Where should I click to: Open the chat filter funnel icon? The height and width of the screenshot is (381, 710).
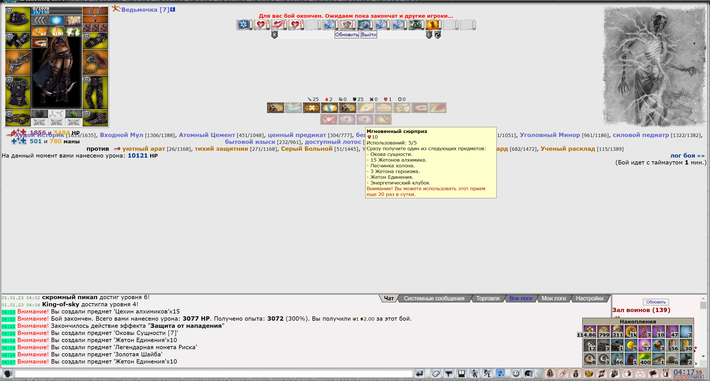(x=449, y=374)
